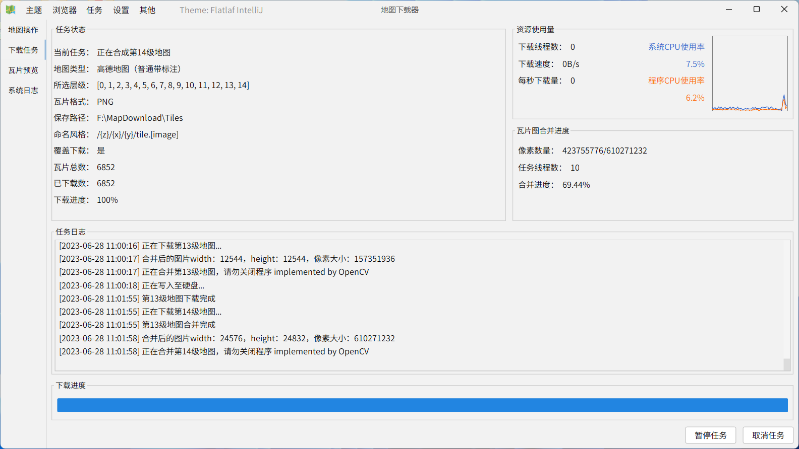Switch to the 下载任务 tab

click(x=23, y=50)
